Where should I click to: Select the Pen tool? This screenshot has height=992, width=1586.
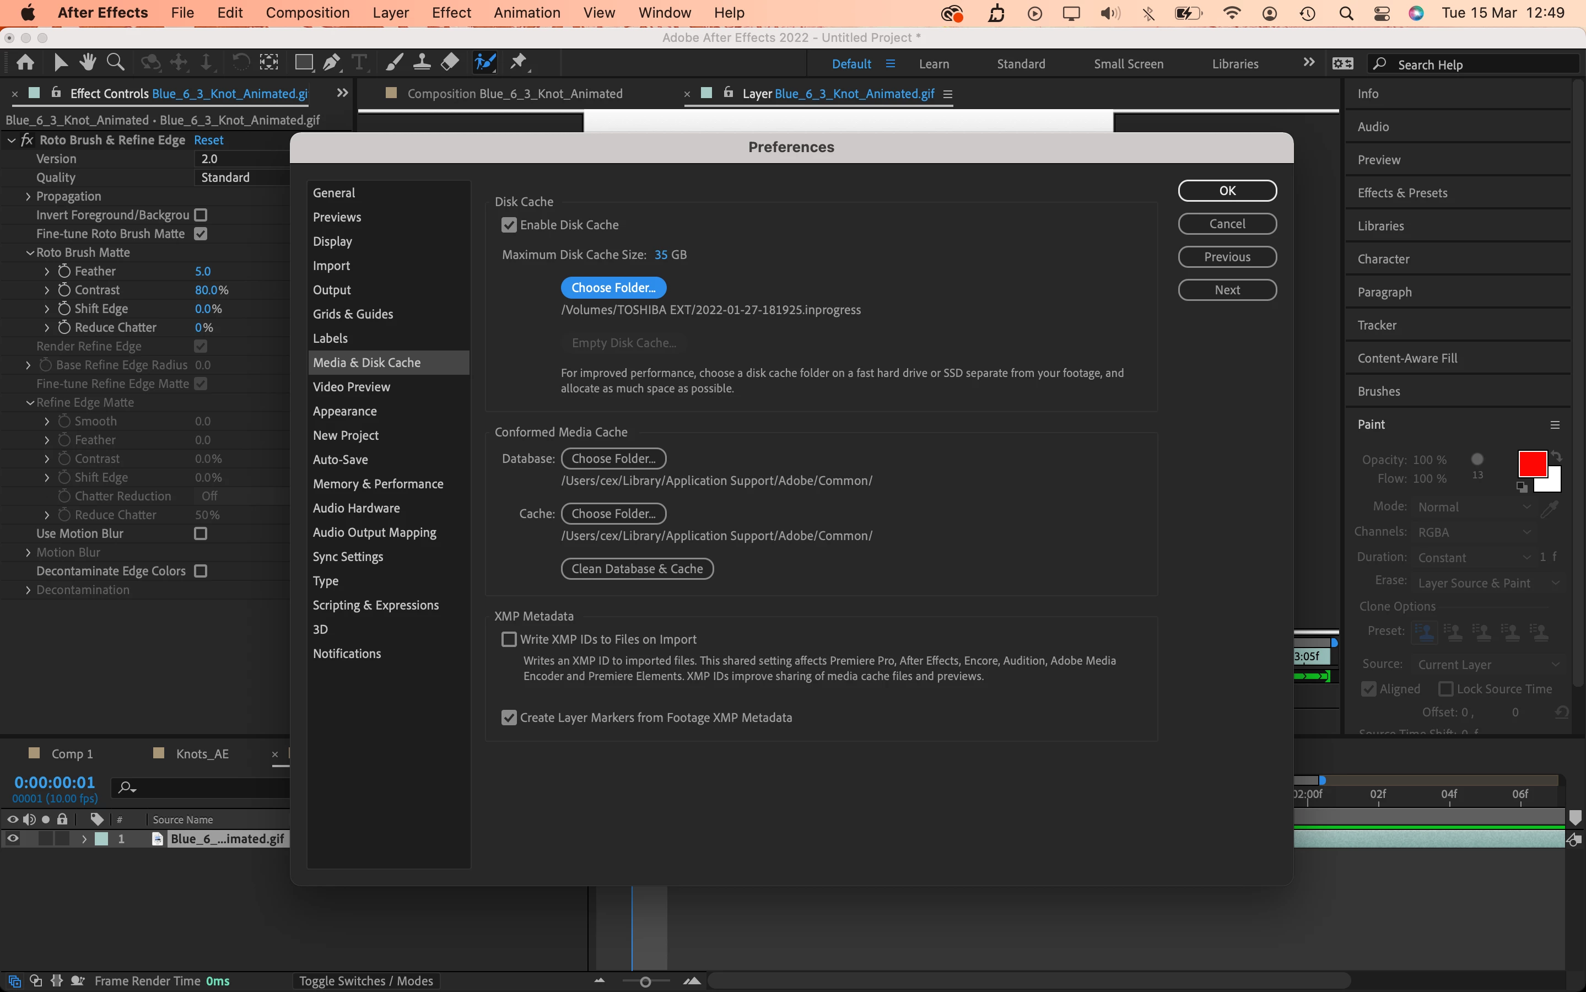coord(331,62)
